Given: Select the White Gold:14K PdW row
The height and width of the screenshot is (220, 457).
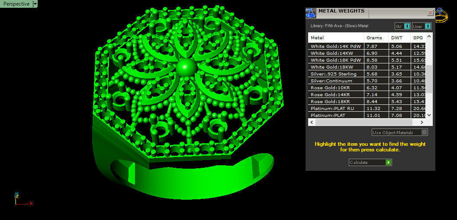Looking at the screenshot, I should 367,46.
